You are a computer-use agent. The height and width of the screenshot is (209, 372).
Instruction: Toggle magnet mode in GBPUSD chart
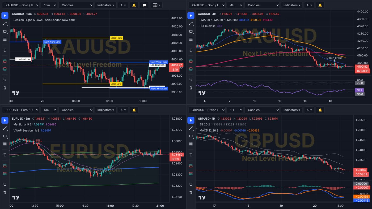click(x=191, y=185)
